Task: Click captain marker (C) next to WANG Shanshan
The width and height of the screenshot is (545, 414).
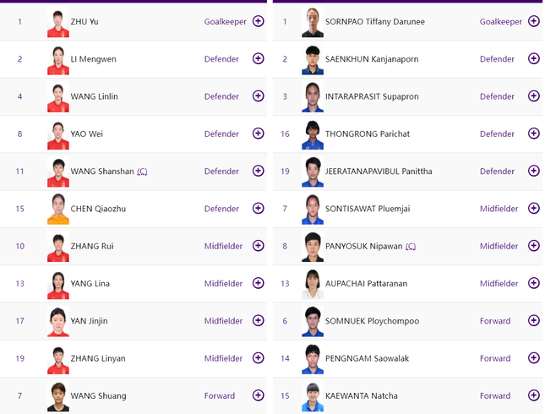Action: 142,172
